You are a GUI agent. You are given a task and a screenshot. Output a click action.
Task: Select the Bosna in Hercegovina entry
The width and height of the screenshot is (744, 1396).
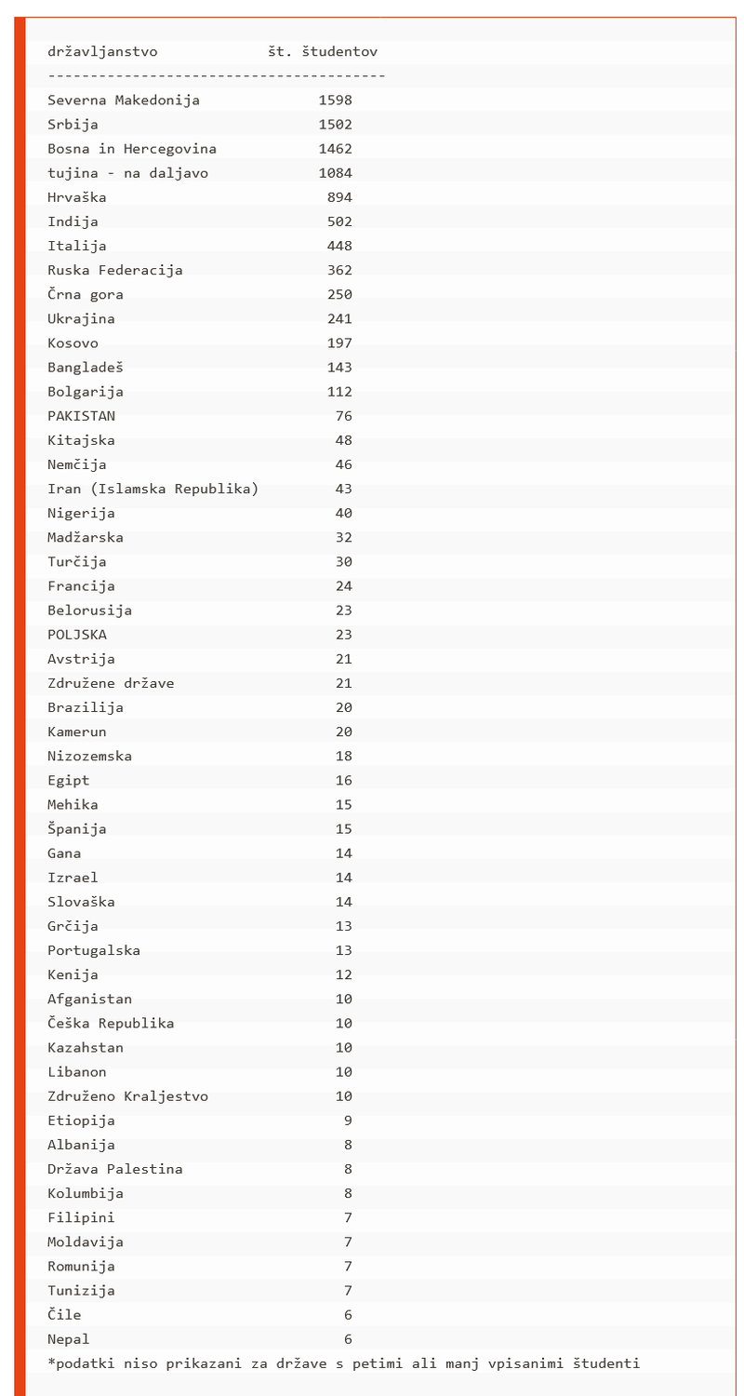(132, 149)
